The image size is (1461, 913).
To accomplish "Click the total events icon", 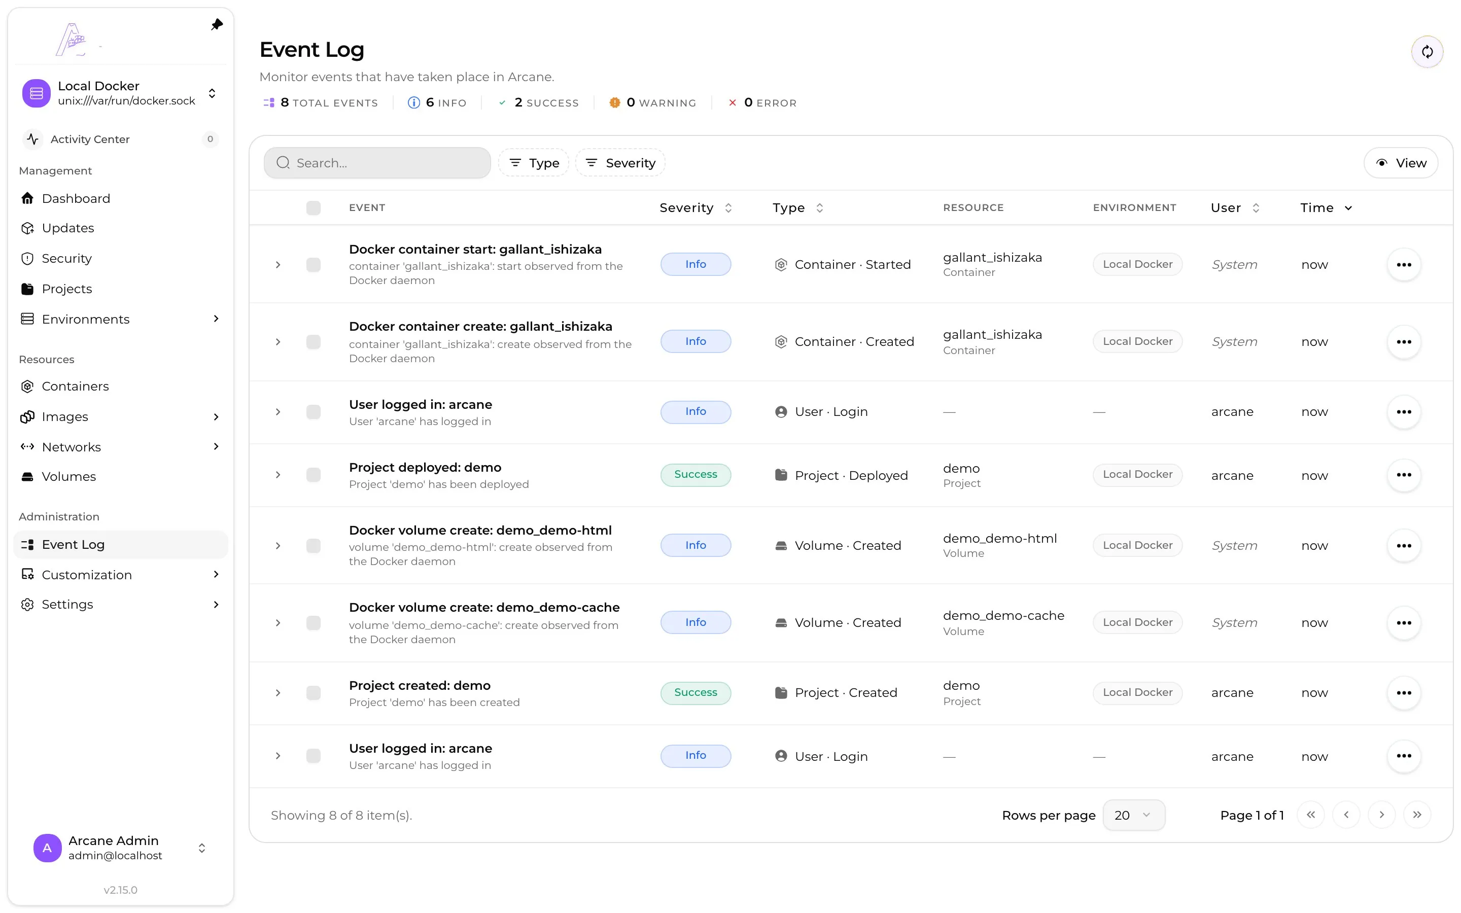I will coord(269,102).
